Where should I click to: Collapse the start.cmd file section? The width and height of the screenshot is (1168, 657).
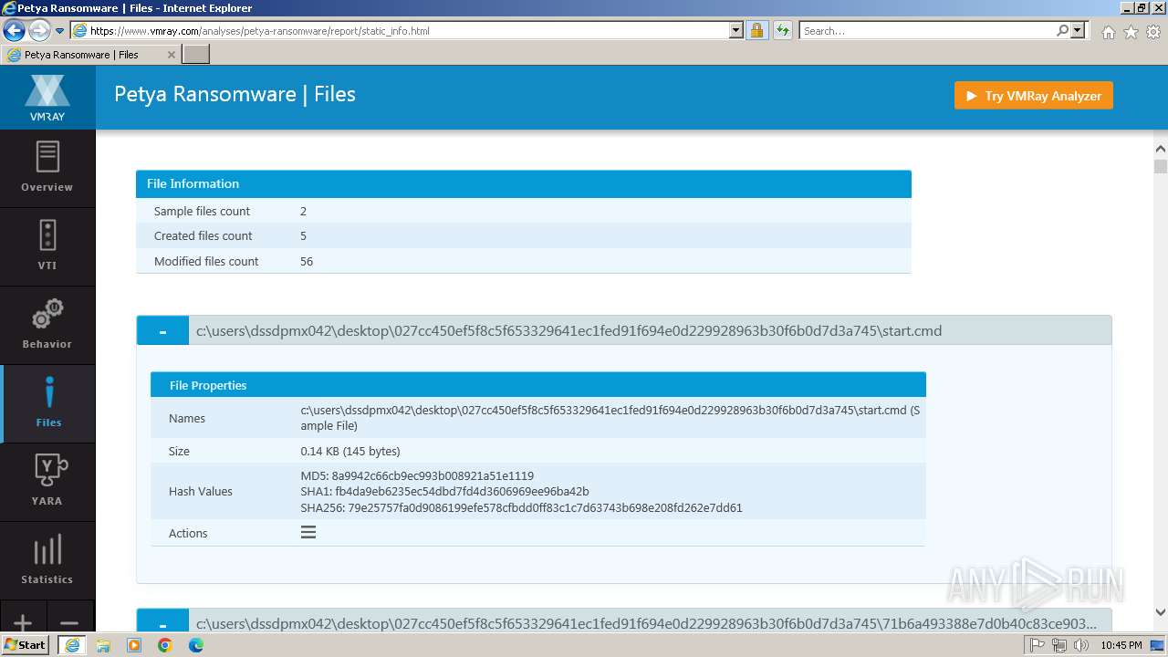tap(162, 330)
